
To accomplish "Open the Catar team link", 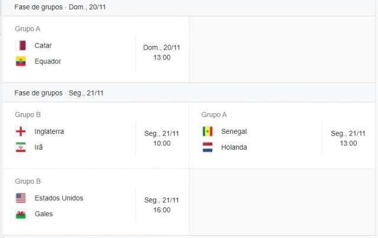I will click(x=43, y=45).
